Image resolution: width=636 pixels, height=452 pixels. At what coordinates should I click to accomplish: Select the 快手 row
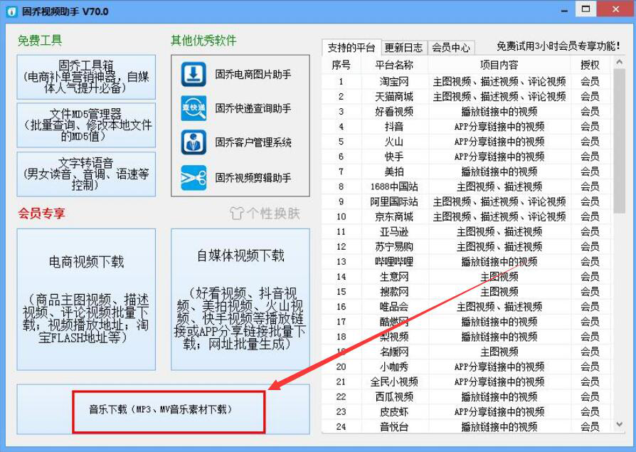(x=467, y=157)
